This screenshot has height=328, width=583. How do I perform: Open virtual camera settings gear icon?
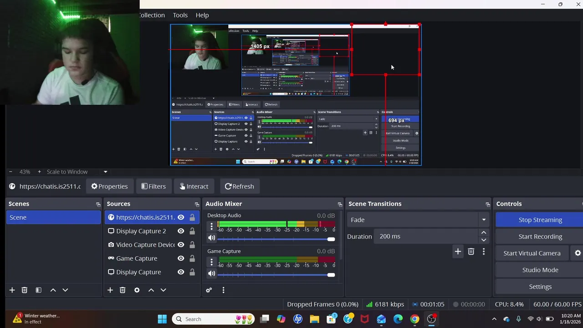578,253
